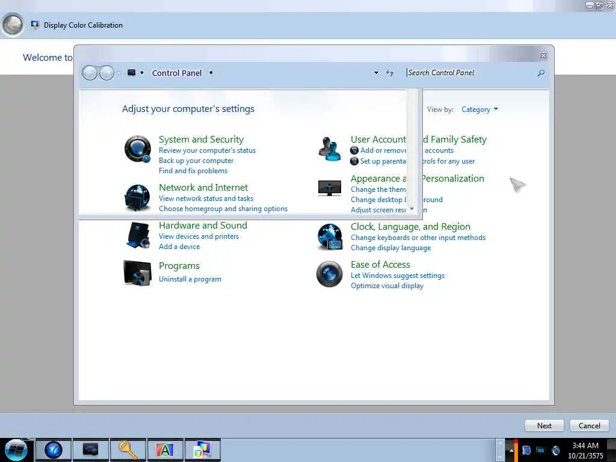Click the search magnifier icon
The image size is (616, 462).
[541, 73]
